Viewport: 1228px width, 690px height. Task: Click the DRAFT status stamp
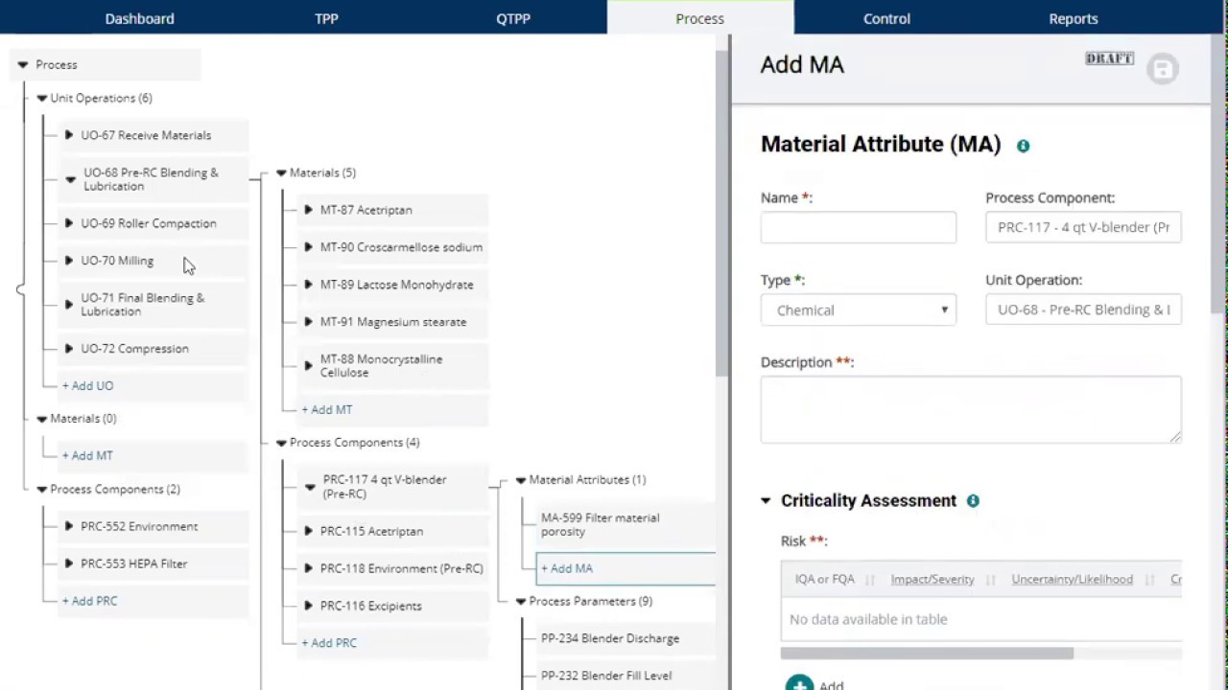click(1109, 59)
